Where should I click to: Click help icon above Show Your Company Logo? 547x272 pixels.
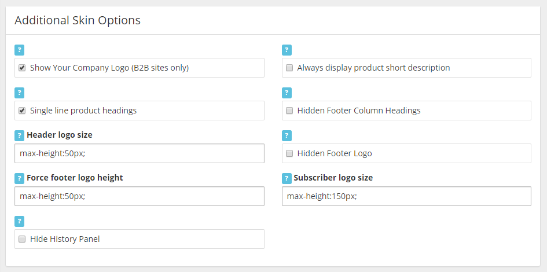[20, 50]
